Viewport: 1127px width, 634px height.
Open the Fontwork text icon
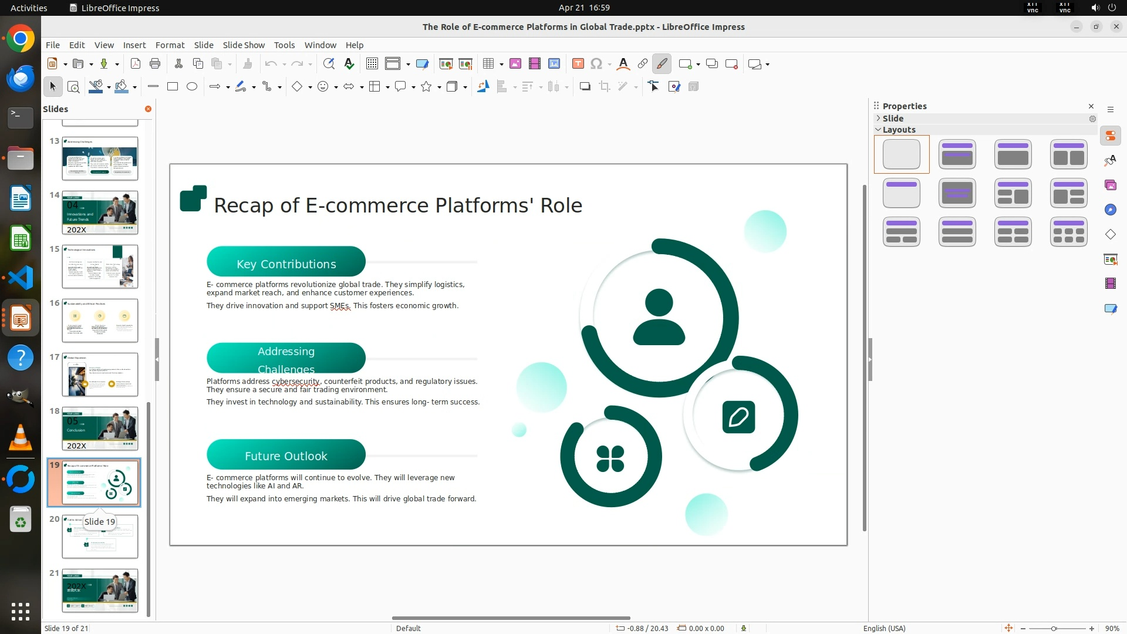click(x=623, y=64)
